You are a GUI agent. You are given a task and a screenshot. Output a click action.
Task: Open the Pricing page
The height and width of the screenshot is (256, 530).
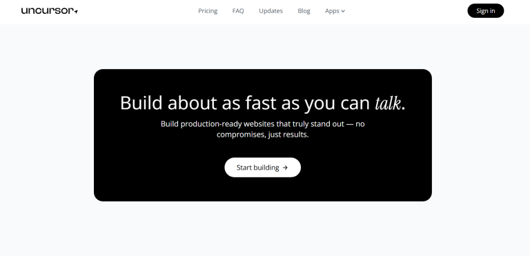pyautogui.click(x=208, y=11)
